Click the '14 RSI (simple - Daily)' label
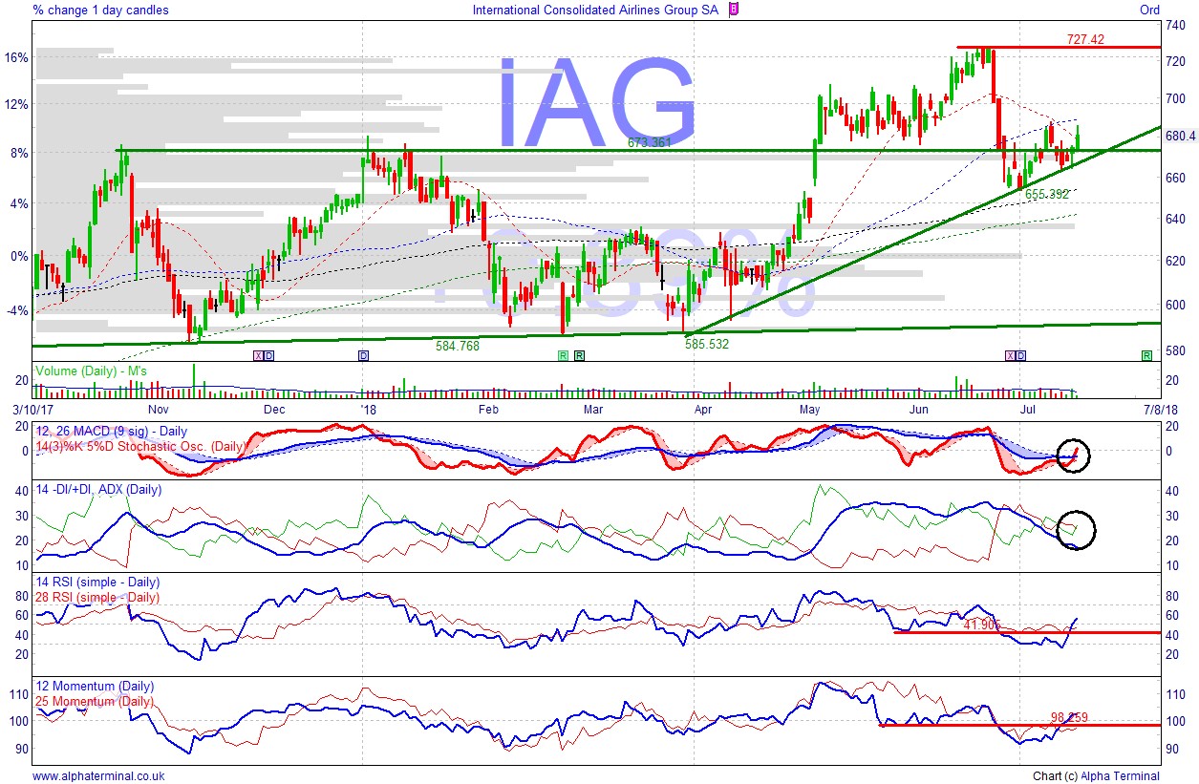This screenshot has width=1199, height=784. [x=96, y=582]
